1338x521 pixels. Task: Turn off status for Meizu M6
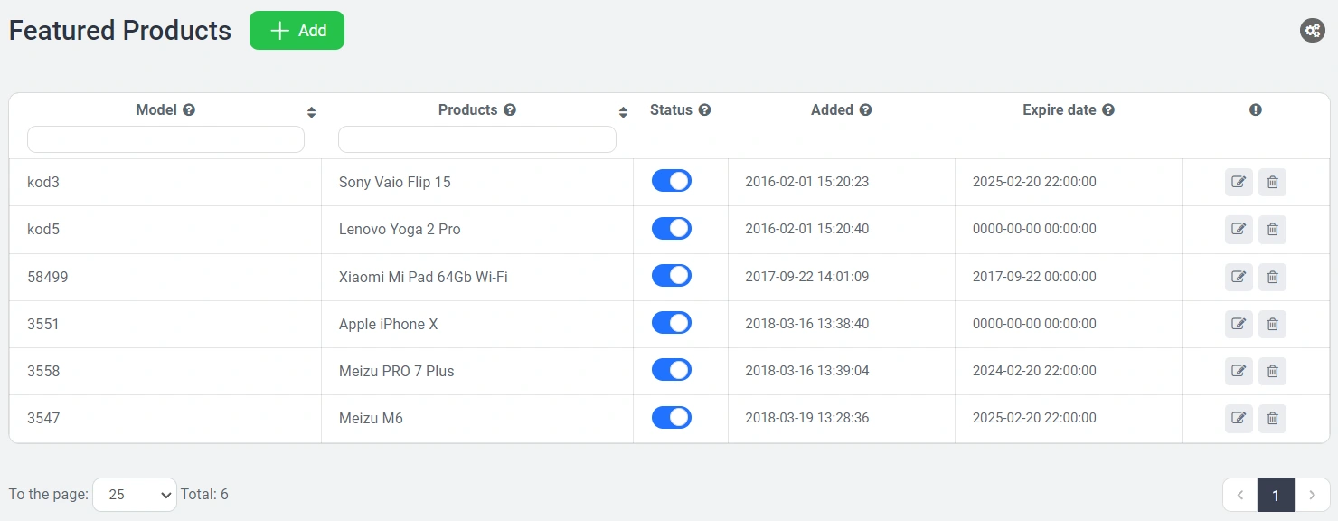671,417
